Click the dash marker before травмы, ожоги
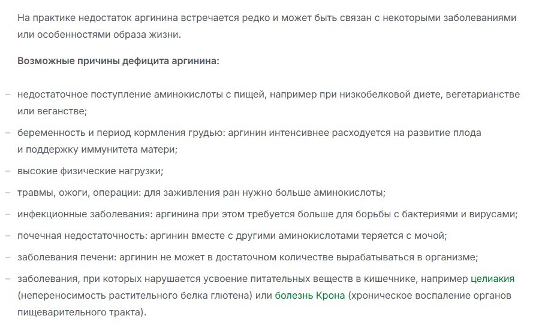 tap(8, 193)
